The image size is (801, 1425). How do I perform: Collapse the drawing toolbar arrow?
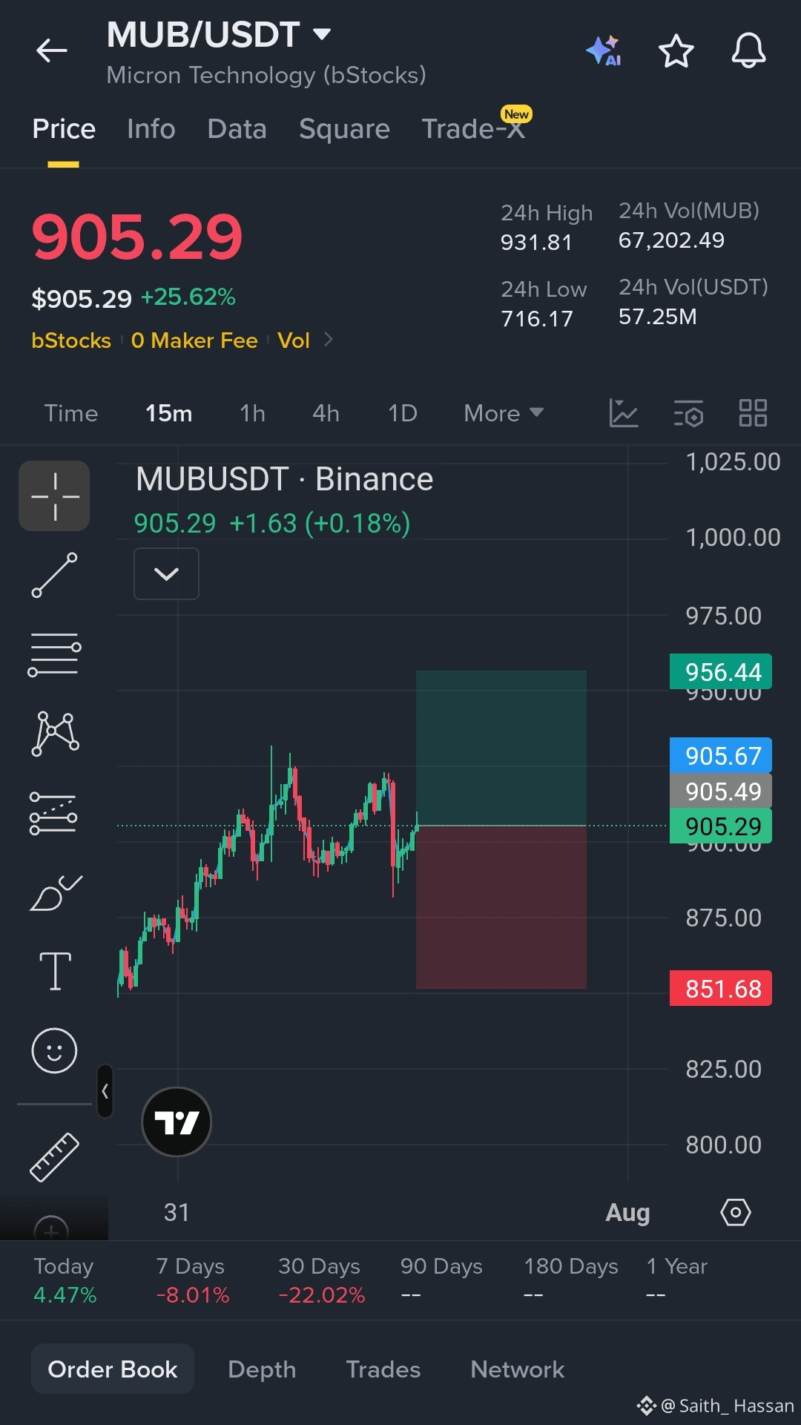pyautogui.click(x=105, y=1091)
